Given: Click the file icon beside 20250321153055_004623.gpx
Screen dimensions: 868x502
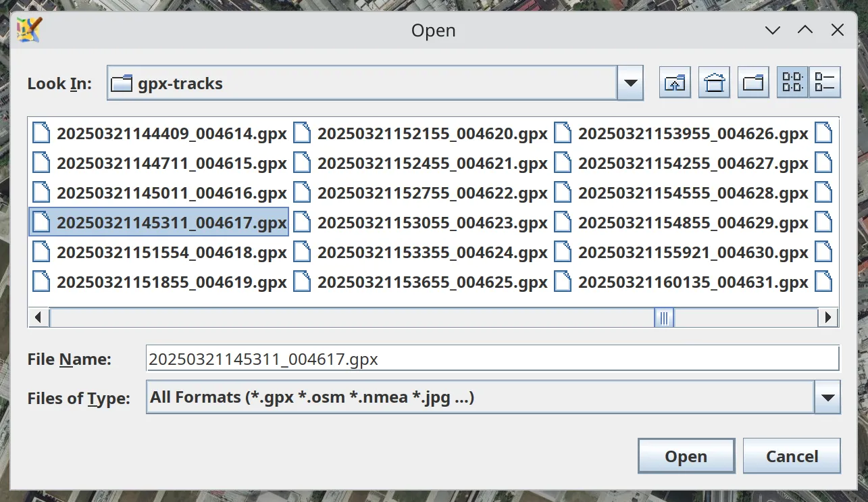Looking at the screenshot, I should pos(302,222).
